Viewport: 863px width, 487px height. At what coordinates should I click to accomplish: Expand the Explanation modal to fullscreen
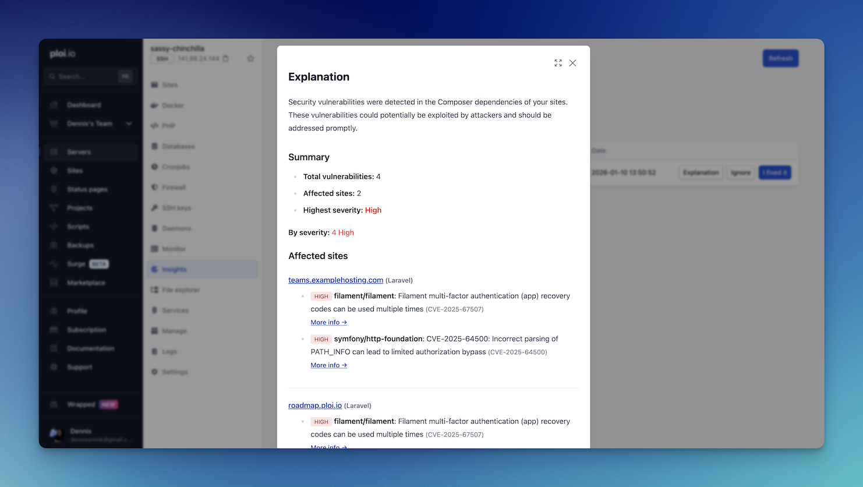click(x=558, y=63)
